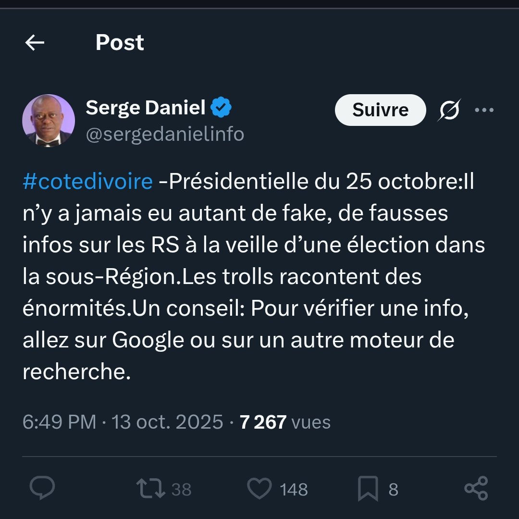
Task: Reply with the speech bubble icon
Action: [42, 489]
